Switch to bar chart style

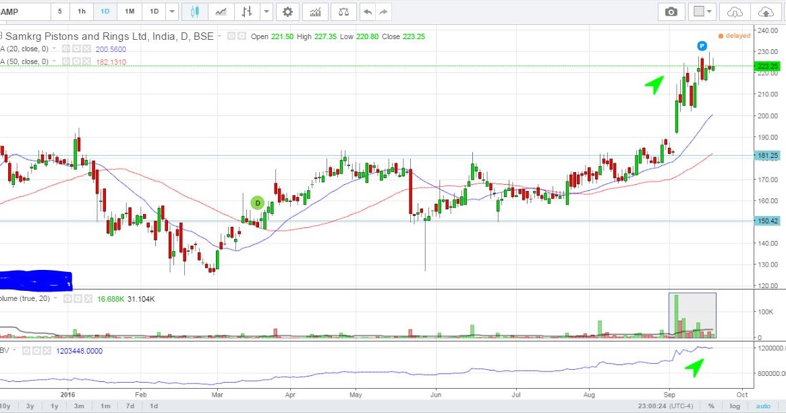tap(247, 11)
